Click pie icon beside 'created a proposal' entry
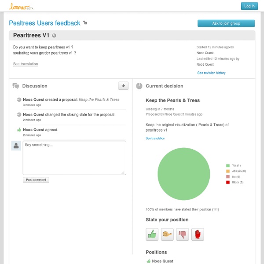This screenshot has height=264, width=264. pyautogui.click(x=19, y=99)
